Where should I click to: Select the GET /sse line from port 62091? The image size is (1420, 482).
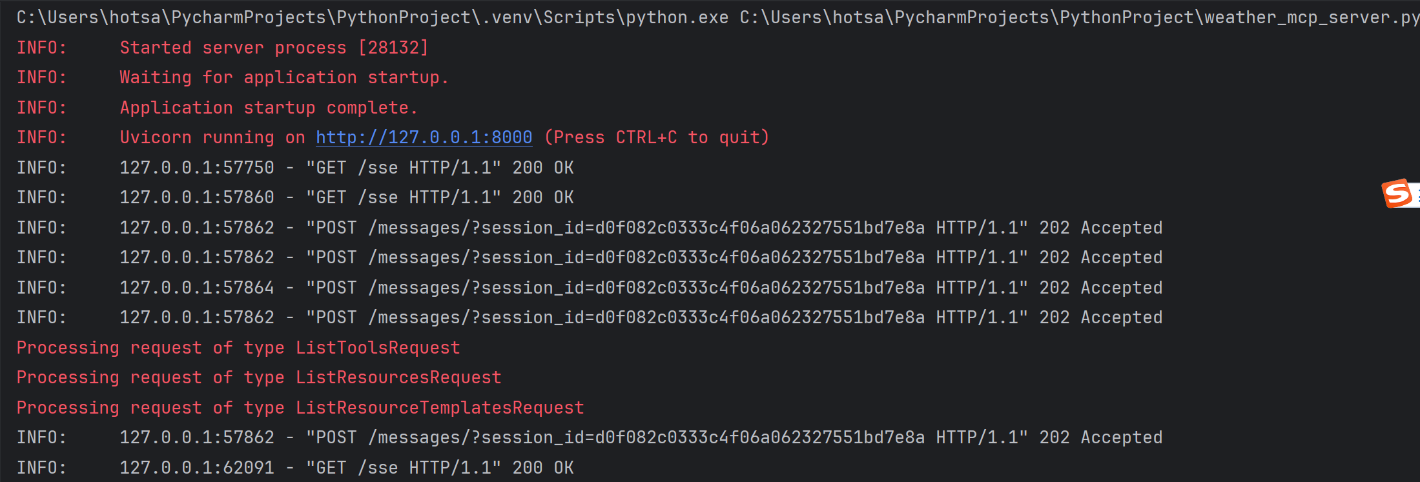click(x=346, y=468)
